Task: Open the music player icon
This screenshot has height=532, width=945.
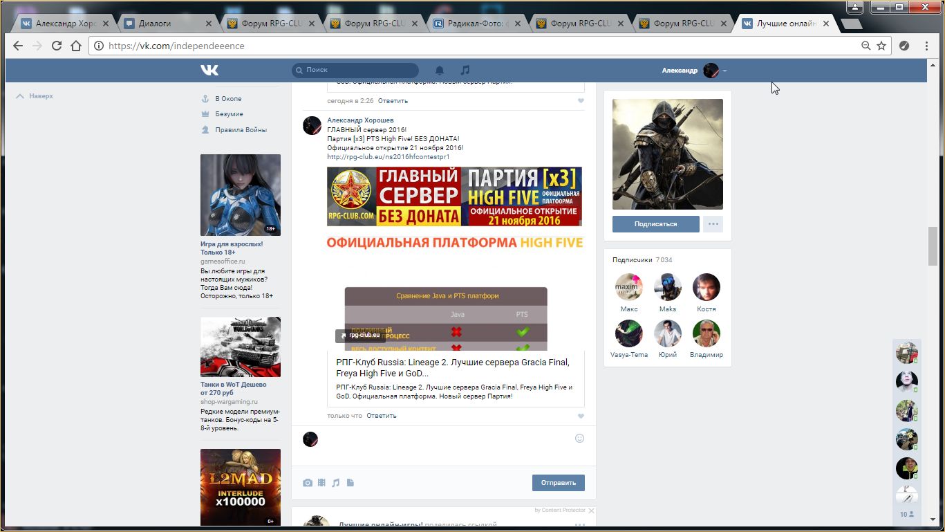Action: click(465, 70)
